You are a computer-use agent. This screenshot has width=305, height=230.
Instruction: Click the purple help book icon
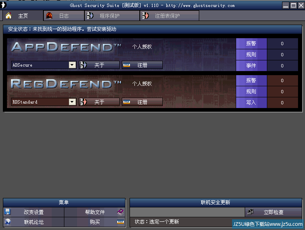coord(121,212)
